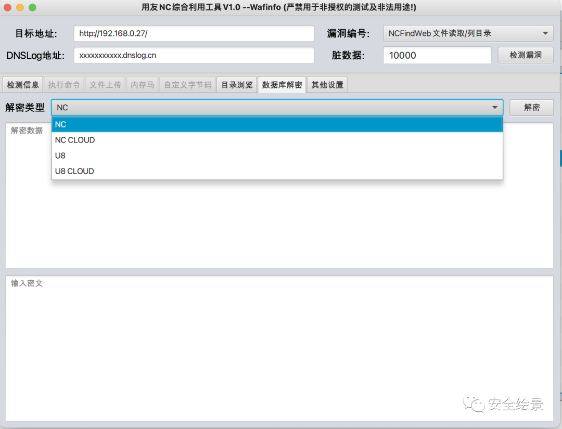Click the DNSLog address input field
This screenshot has width=562, height=429.
point(194,55)
